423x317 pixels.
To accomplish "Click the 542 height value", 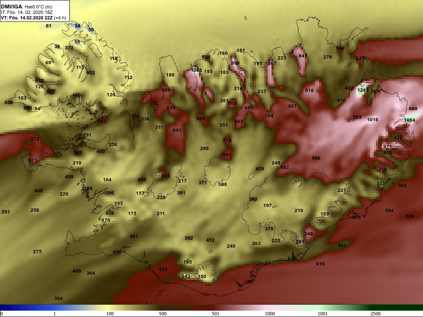I will pos(102,121).
